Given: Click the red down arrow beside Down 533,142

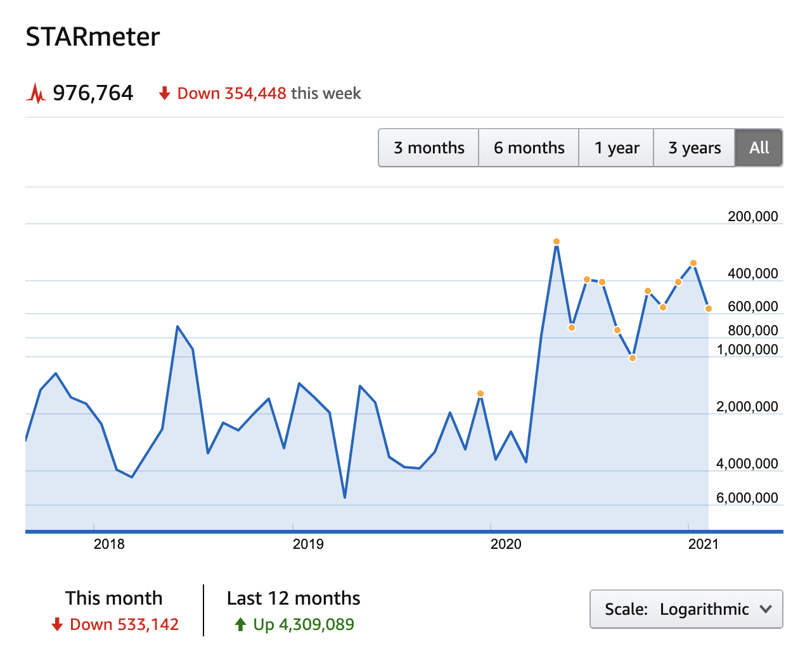Looking at the screenshot, I should coord(57,625).
